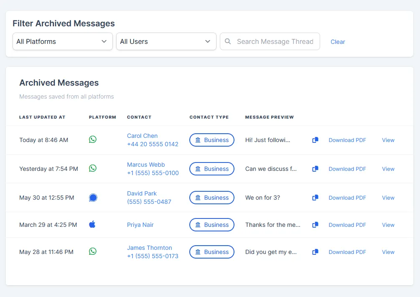Click the search magnifier icon

[x=228, y=41]
